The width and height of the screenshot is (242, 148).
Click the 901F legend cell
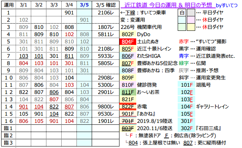click(128, 114)
